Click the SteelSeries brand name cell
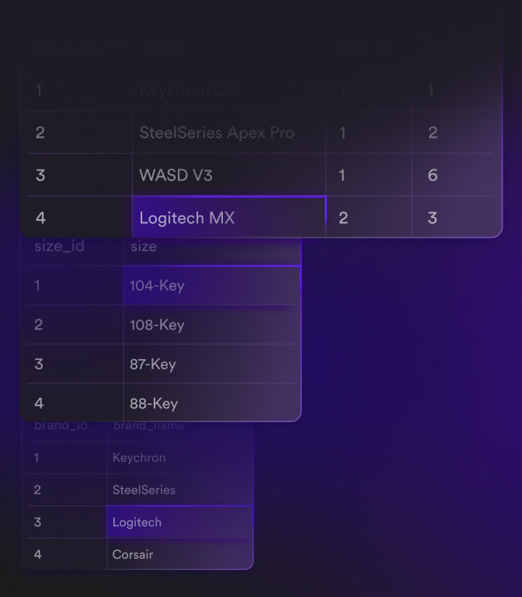The height and width of the screenshot is (597, 522). (180, 490)
